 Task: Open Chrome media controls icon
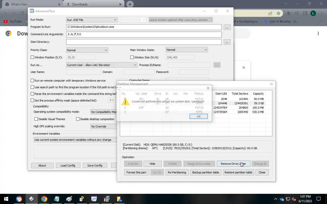297,13
